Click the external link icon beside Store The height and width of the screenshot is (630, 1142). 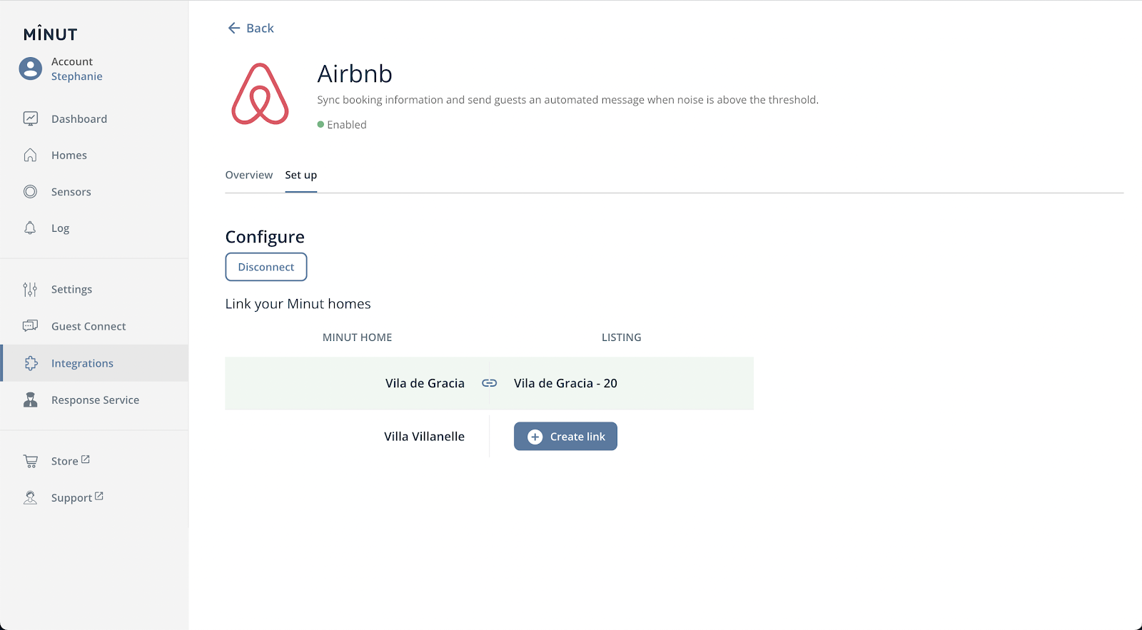[x=86, y=459]
